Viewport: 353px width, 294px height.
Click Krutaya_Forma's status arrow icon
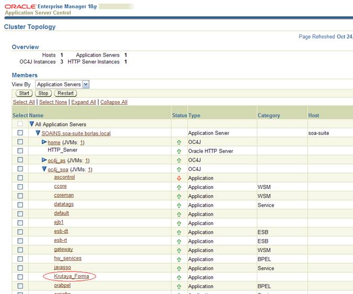tap(179, 277)
